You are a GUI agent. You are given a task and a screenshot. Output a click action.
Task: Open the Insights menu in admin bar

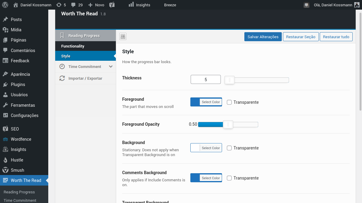139,5
